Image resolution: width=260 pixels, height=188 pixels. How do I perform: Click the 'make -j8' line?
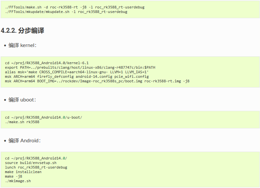point(13,176)
